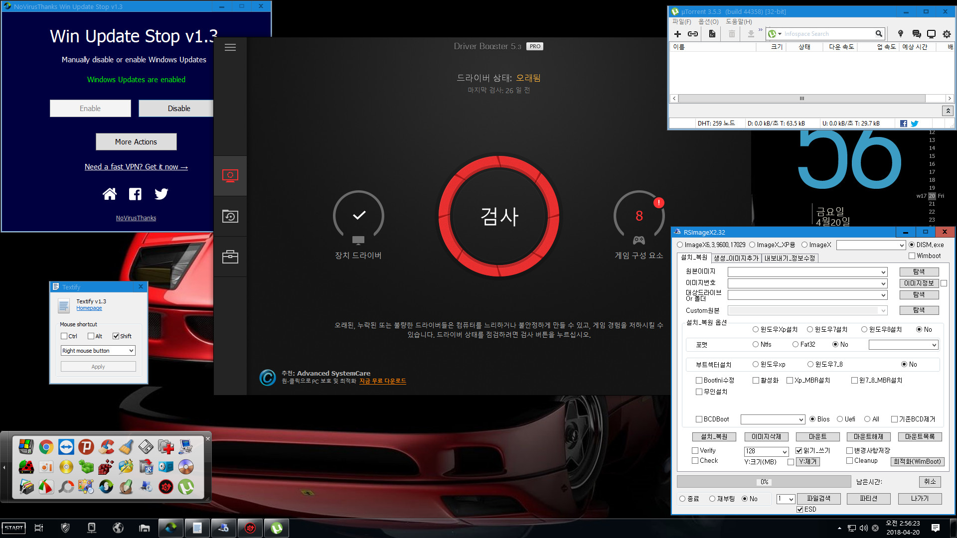Image resolution: width=957 pixels, height=538 pixels.
Task: Click the Add Torrent plus icon in uTorrent
Action: (677, 34)
